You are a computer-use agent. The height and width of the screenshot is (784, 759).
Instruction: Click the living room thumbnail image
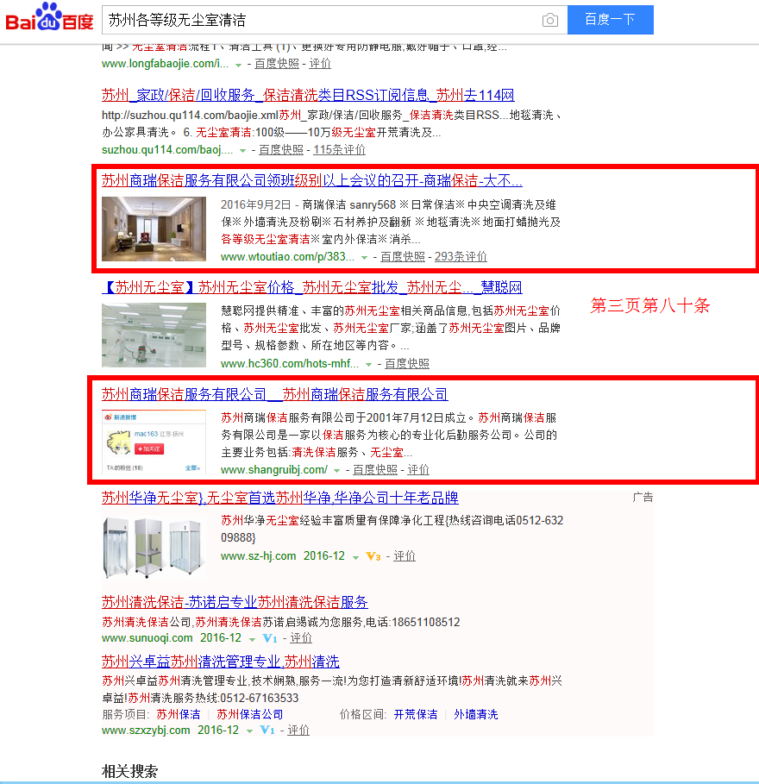point(154,229)
